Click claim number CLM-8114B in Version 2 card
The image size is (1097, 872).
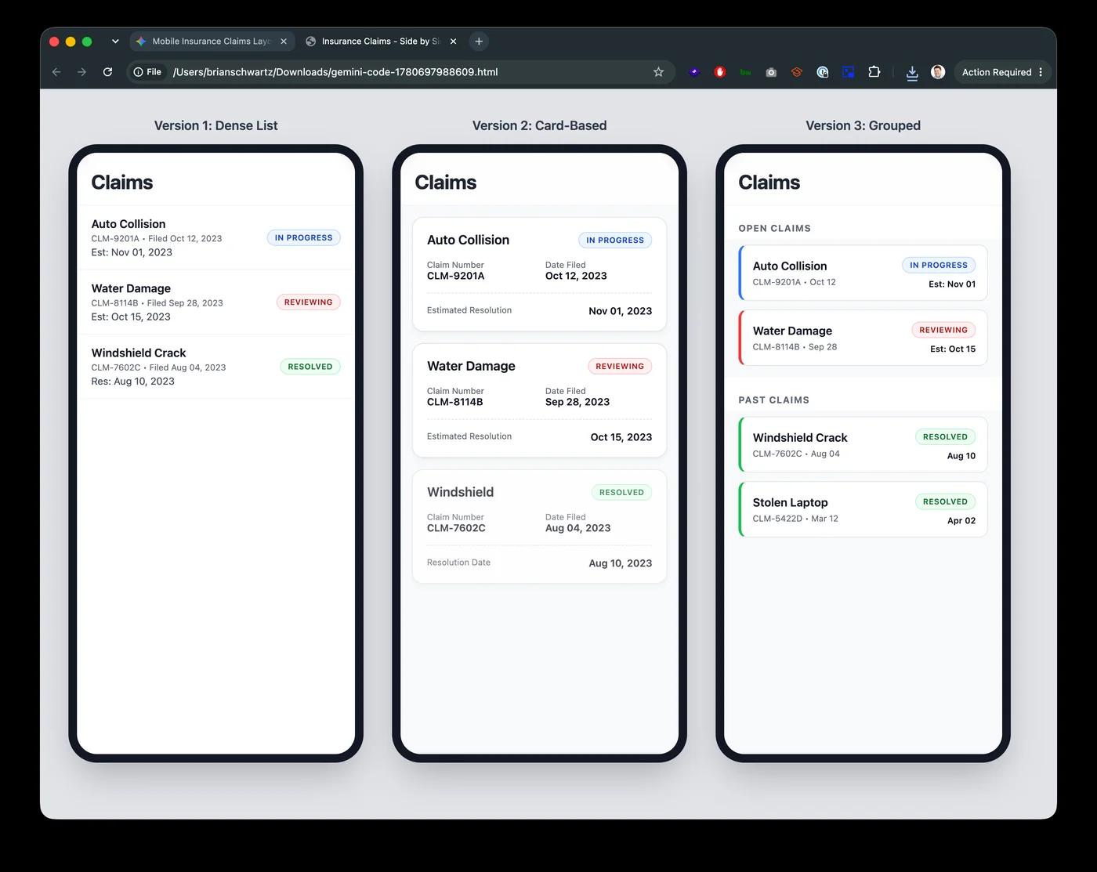pos(454,402)
